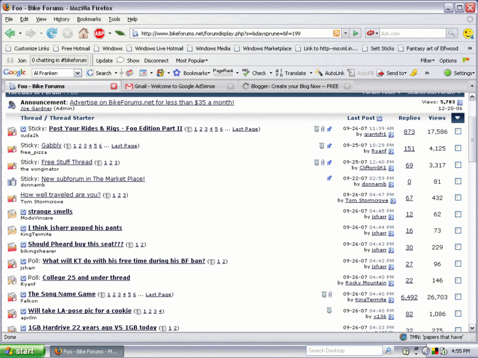The width and height of the screenshot is (478, 358).
Task: Open the History menu
Action: [x=62, y=19]
